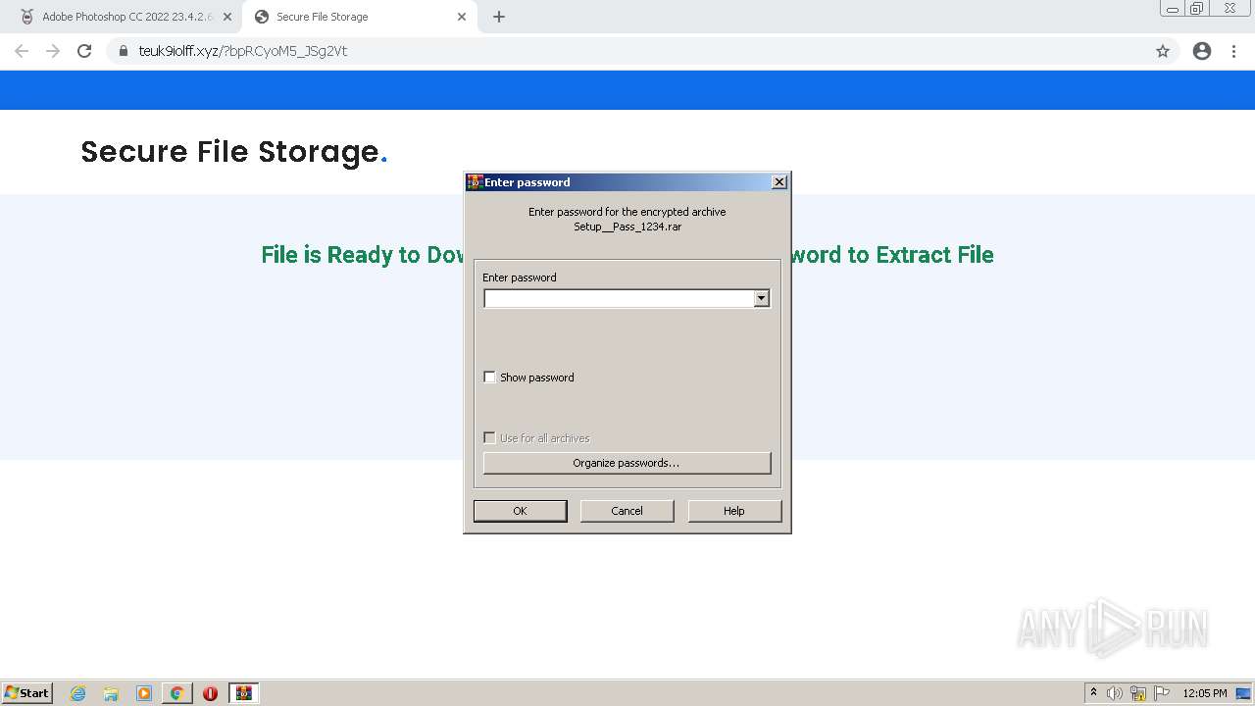
Task: Enable the Show password checkbox
Action: point(489,378)
